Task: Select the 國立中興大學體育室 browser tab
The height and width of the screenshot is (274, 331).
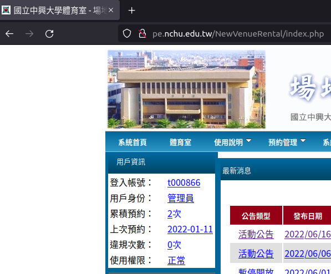Action: coord(60,10)
